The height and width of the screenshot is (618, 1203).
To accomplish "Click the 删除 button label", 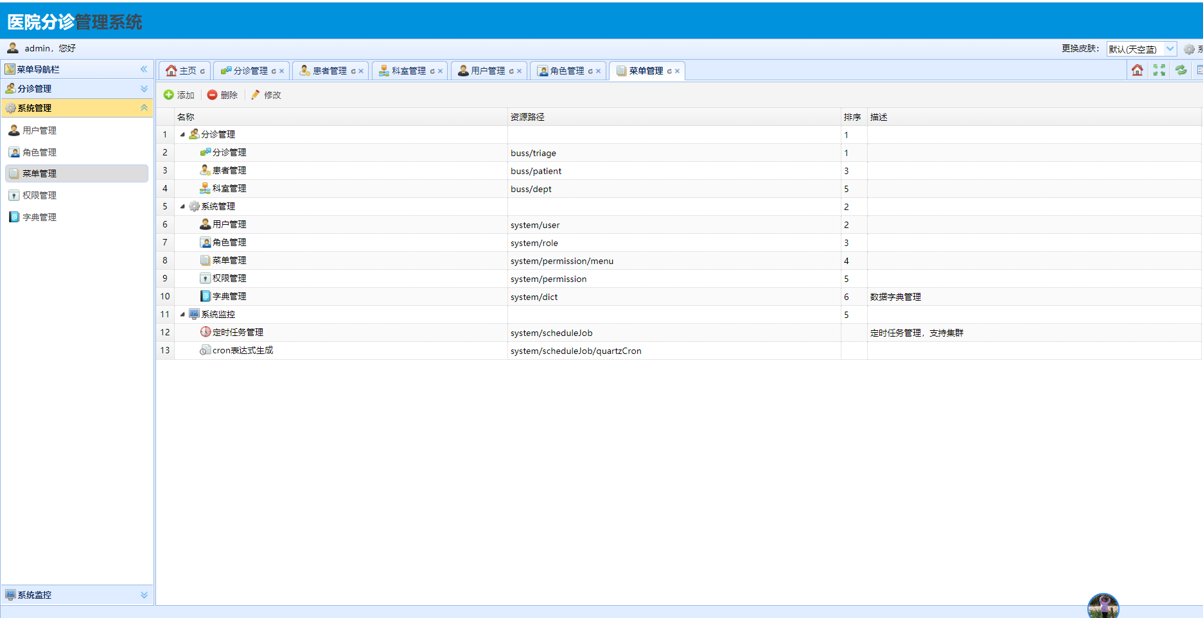I will [x=229, y=95].
